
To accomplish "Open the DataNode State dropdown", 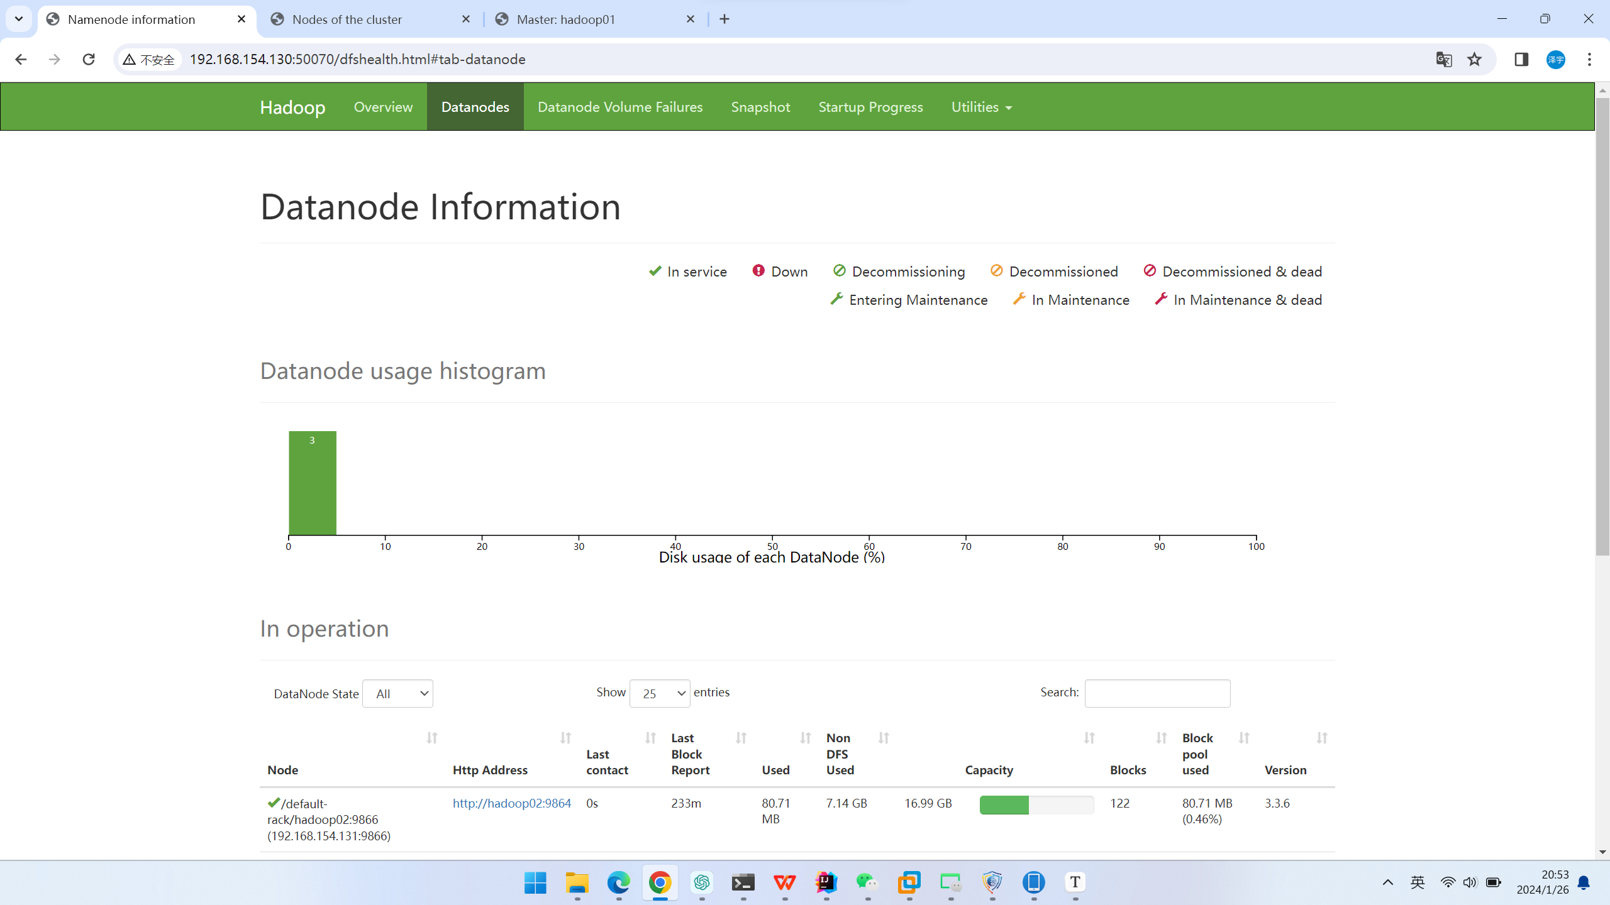I will point(397,693).
